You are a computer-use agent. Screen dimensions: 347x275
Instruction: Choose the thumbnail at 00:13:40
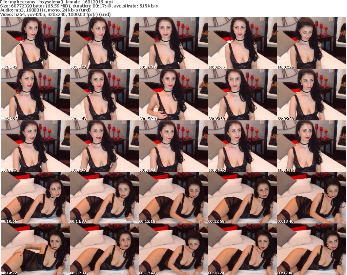click(x=312, y=198)
